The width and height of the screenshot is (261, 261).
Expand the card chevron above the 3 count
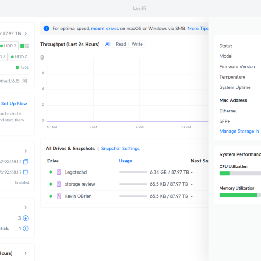point(25,207)
